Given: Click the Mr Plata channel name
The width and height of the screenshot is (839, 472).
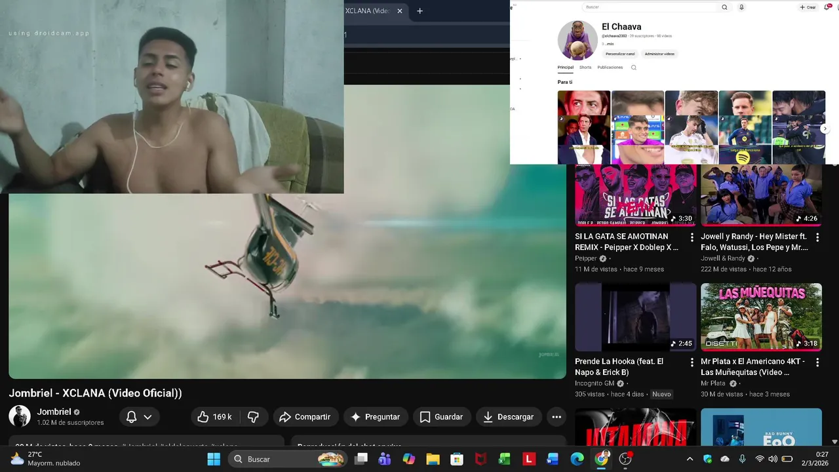Looking at the screenshot, I should 713,383.
